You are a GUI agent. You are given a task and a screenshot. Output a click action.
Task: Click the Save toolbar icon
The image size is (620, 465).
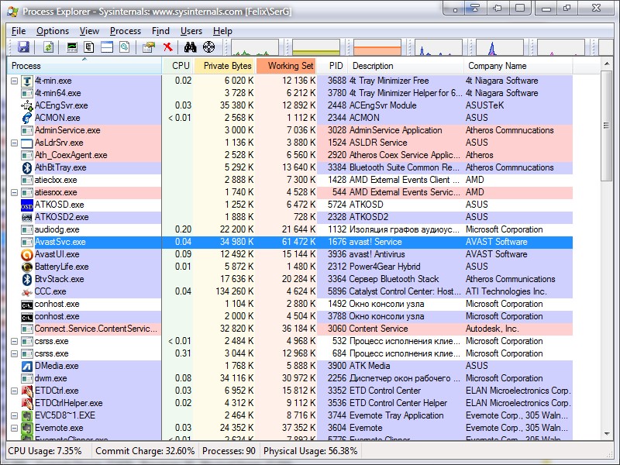(24, 47)
